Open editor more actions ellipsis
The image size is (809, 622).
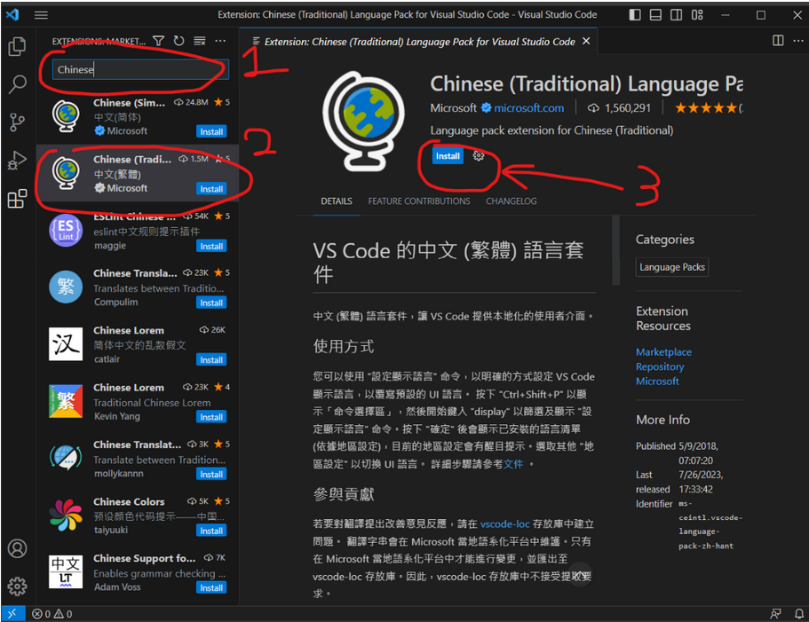point(797,41)
